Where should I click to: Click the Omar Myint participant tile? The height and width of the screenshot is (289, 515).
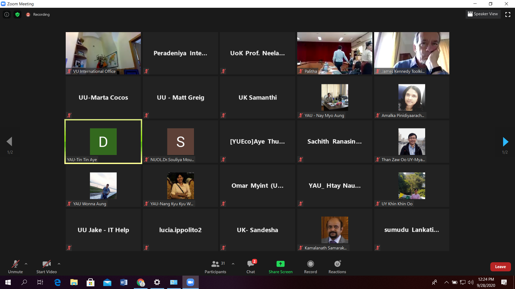(257, 186)
